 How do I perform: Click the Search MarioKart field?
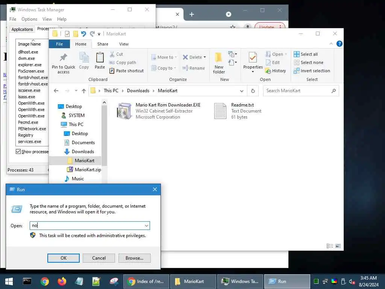pyautogui.click(x=301, y=91)
